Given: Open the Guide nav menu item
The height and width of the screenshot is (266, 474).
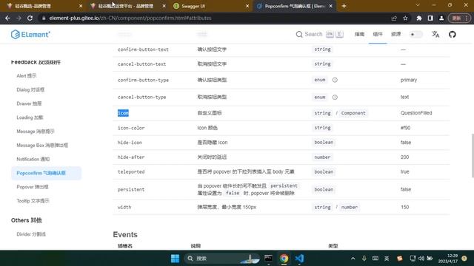Looking at the screenshot, I should (359, 34).
